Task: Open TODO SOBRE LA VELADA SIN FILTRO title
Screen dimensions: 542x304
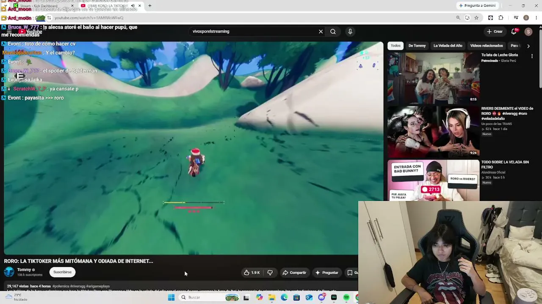Action: (505, 165)
